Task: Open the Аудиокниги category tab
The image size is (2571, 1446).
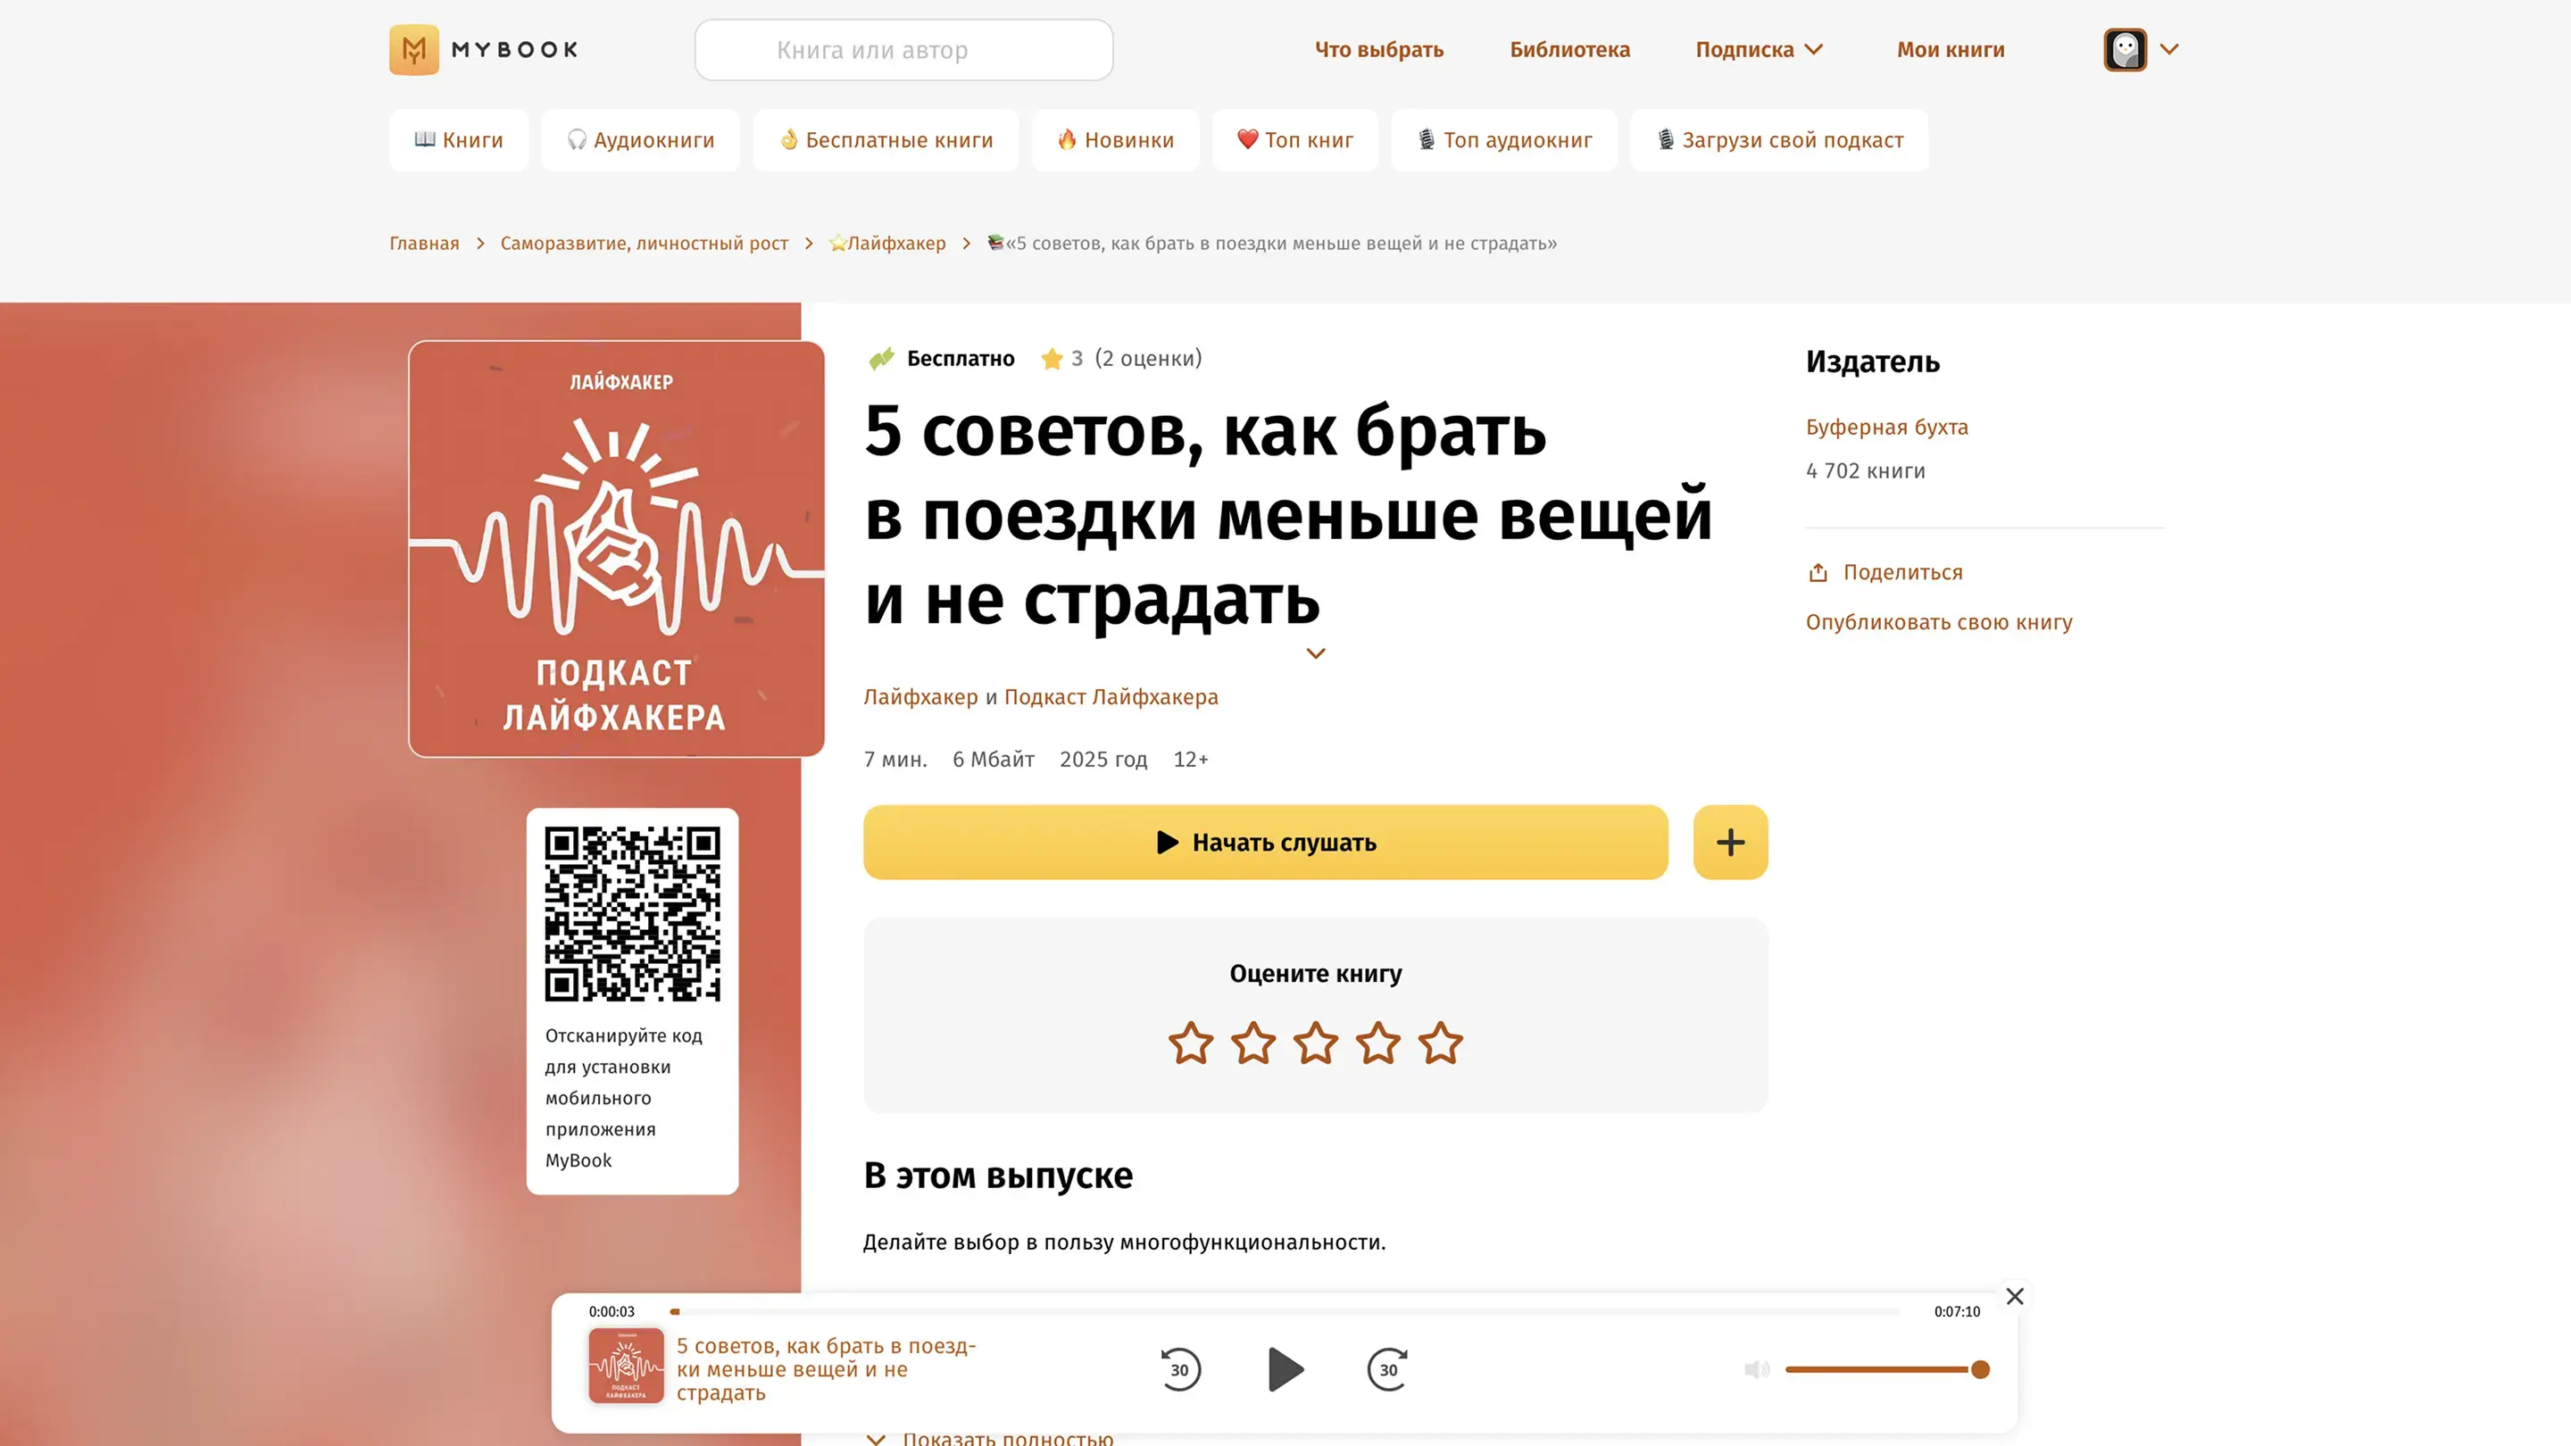Action: (x=641, y=140)
